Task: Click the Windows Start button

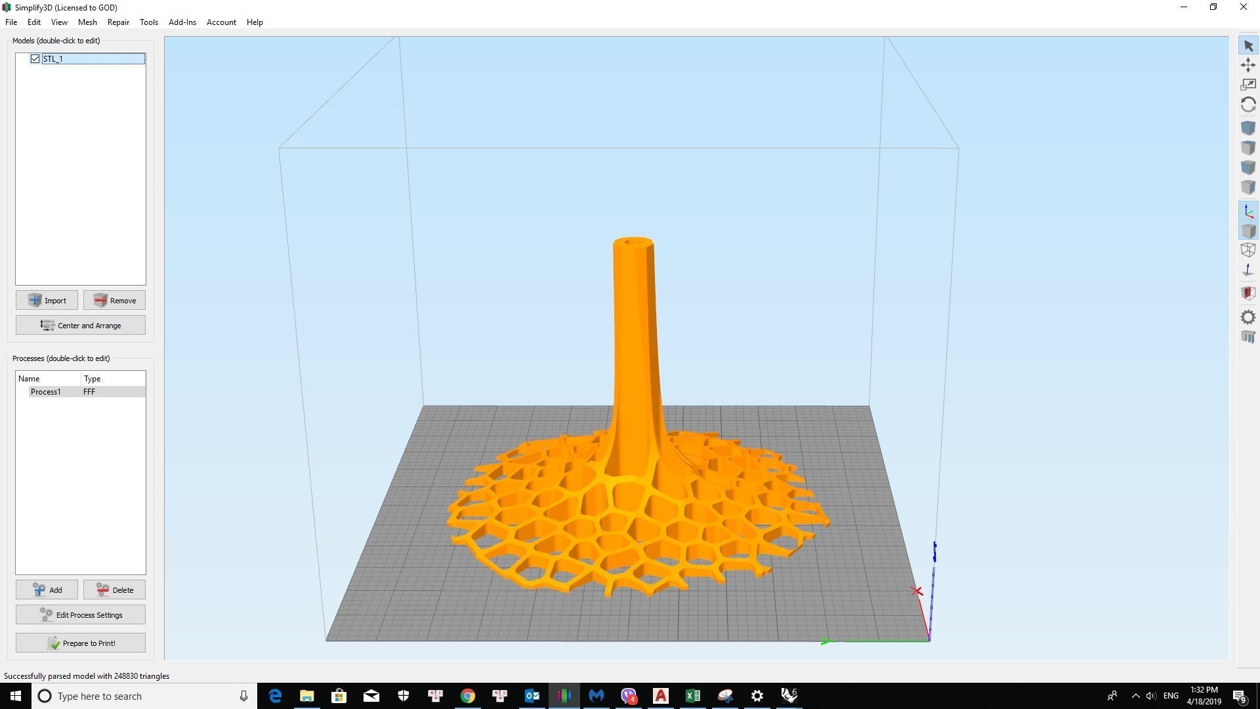Action: click(x=16, y=696)
